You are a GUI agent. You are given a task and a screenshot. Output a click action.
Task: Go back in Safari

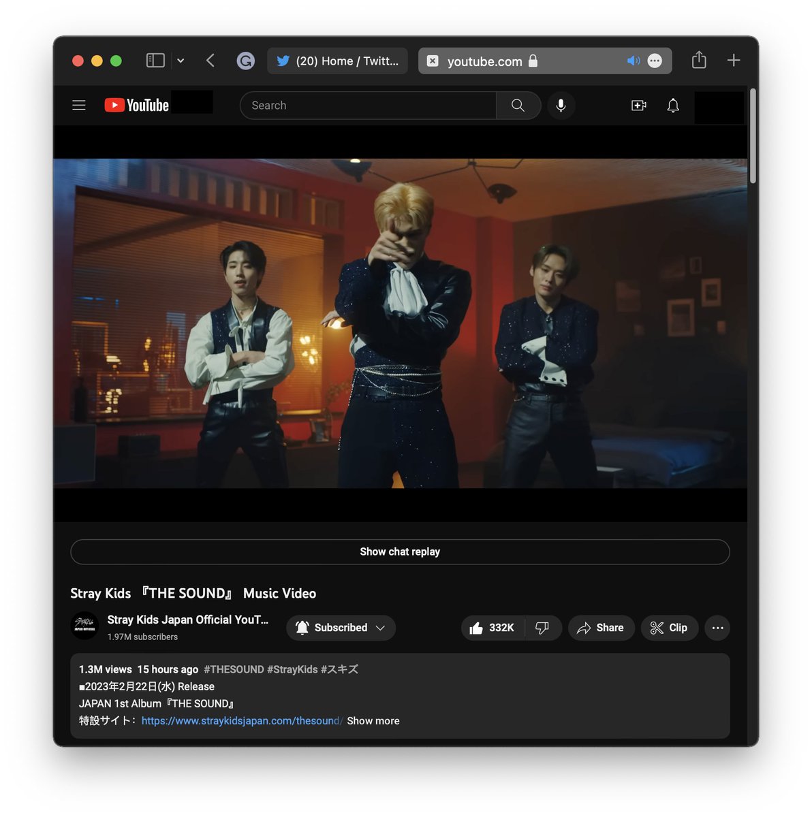click(x=210, y=61)
